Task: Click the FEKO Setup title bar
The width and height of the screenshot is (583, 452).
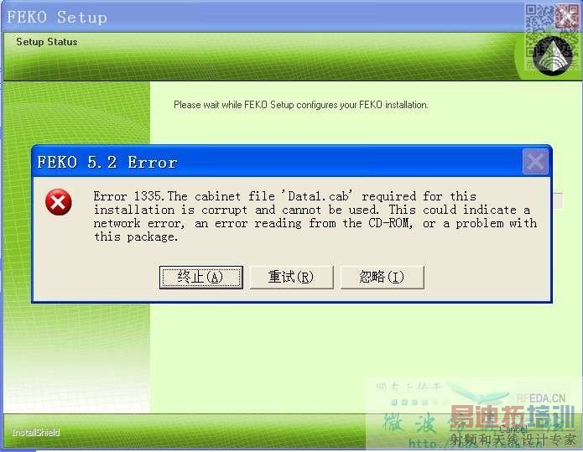Action: [260, 17]
